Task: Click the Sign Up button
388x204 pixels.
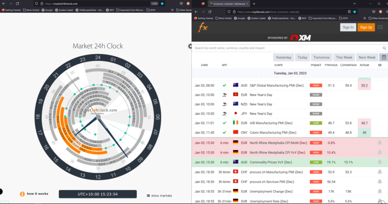Action: point(366,27)
